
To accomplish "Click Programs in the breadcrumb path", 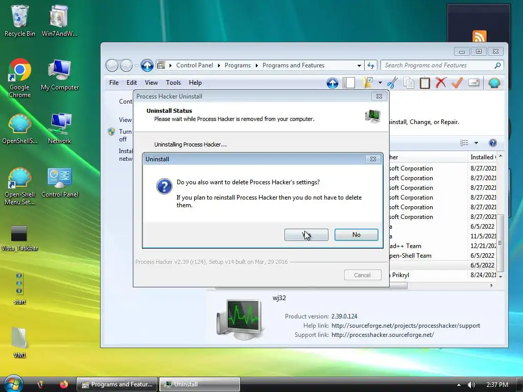I will [x=237, y=65].
